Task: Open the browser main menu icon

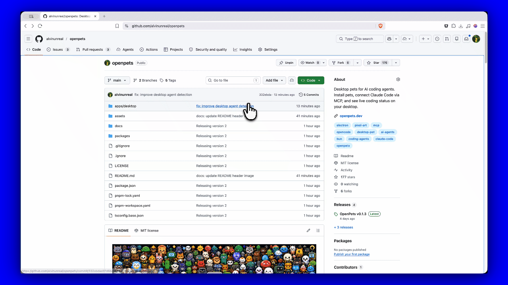Action: (483, 26)
